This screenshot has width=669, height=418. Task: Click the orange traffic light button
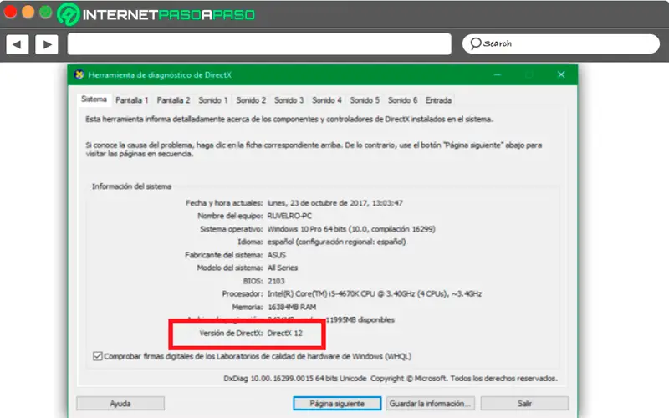(x=28, y=12)
